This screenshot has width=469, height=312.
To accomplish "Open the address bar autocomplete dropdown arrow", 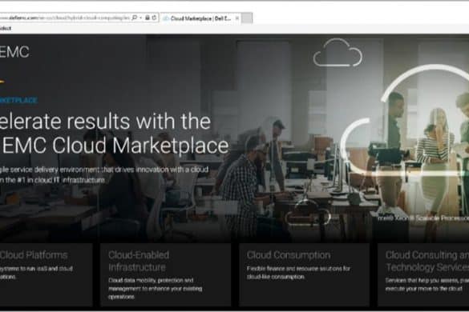I will tap(140, 18).
